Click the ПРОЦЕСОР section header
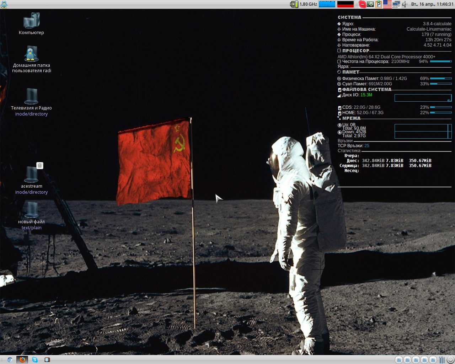 356,50
